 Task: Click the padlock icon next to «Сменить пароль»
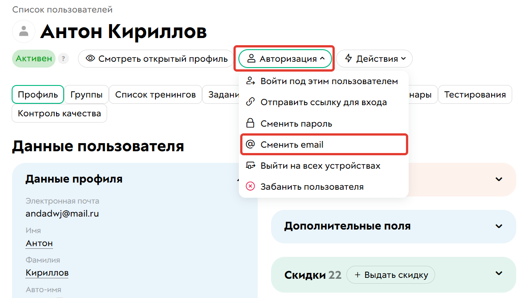tap(251, 123)
